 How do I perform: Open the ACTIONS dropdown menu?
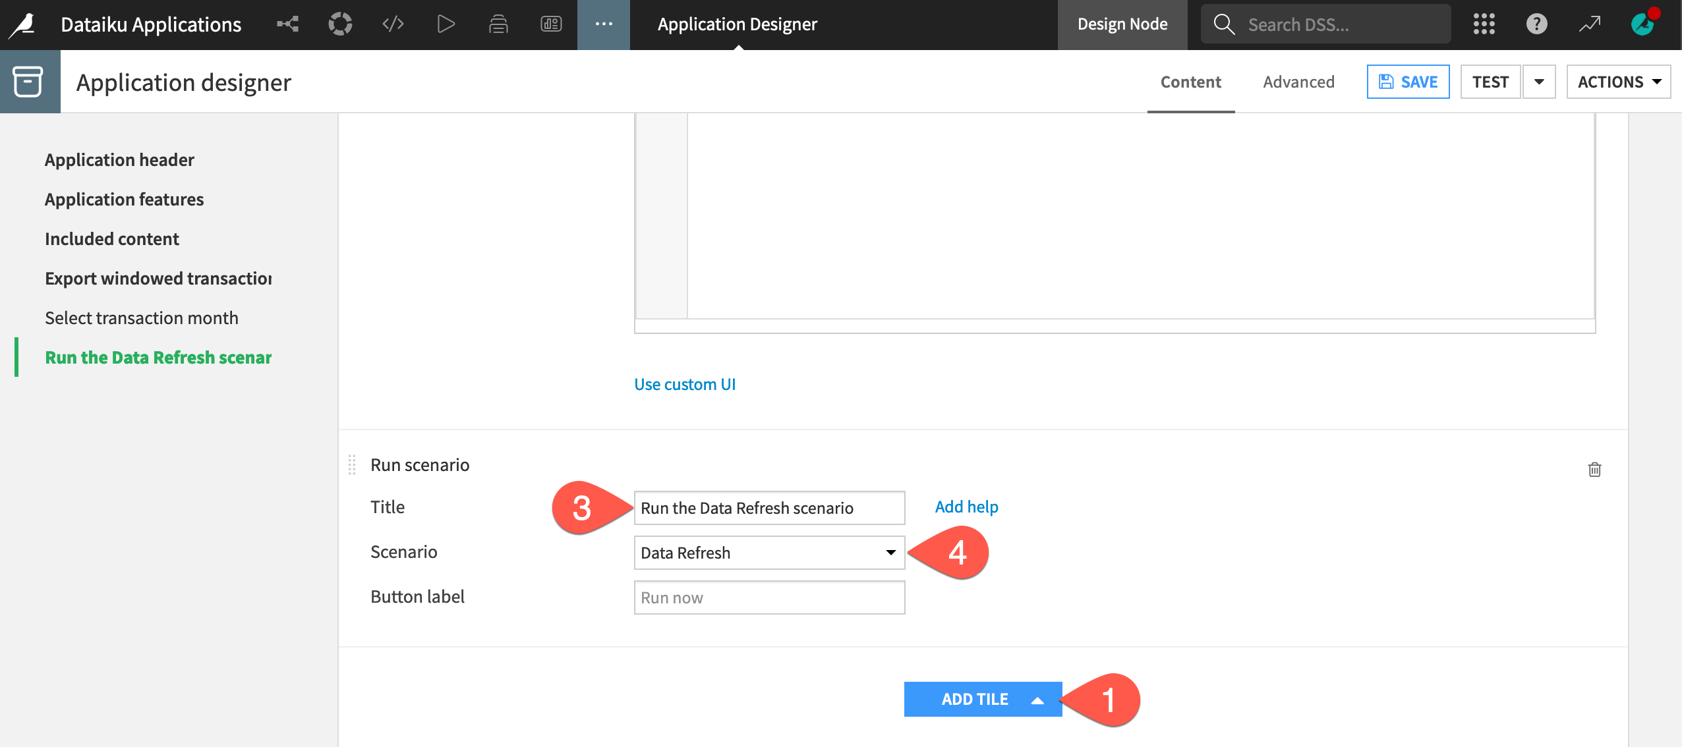[x=1618, y=82]
